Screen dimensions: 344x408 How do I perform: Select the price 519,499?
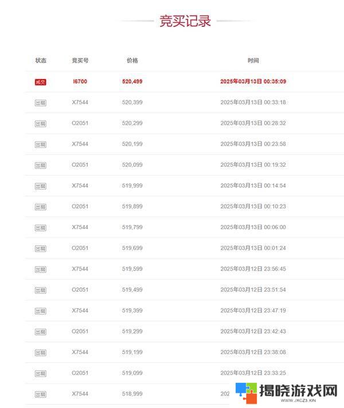point(132,289)
